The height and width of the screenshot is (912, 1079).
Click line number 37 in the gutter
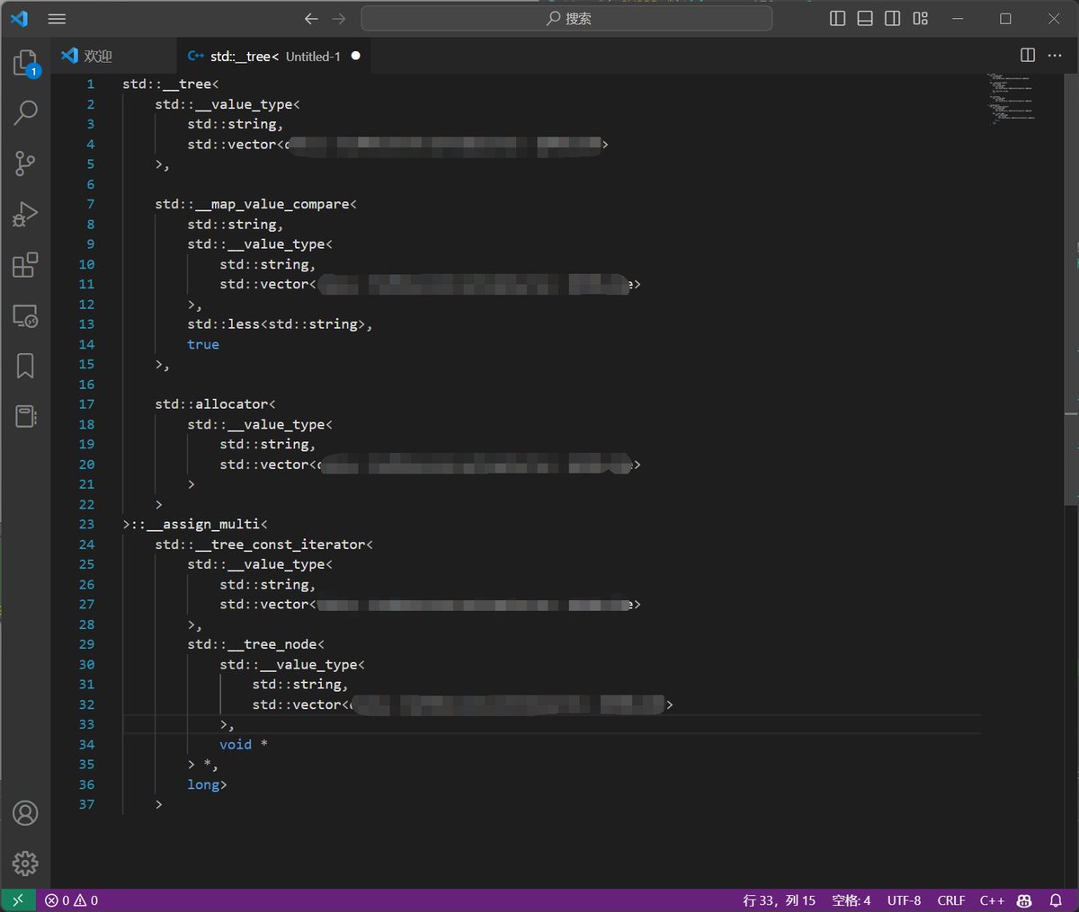[86, 804]
